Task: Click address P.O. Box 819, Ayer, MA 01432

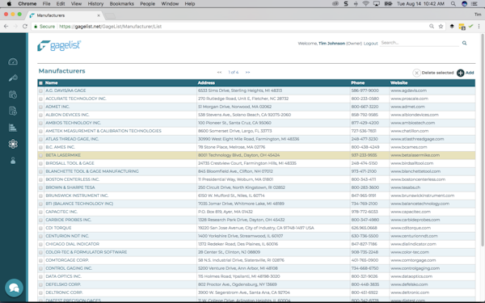Action: click(226, 212)
